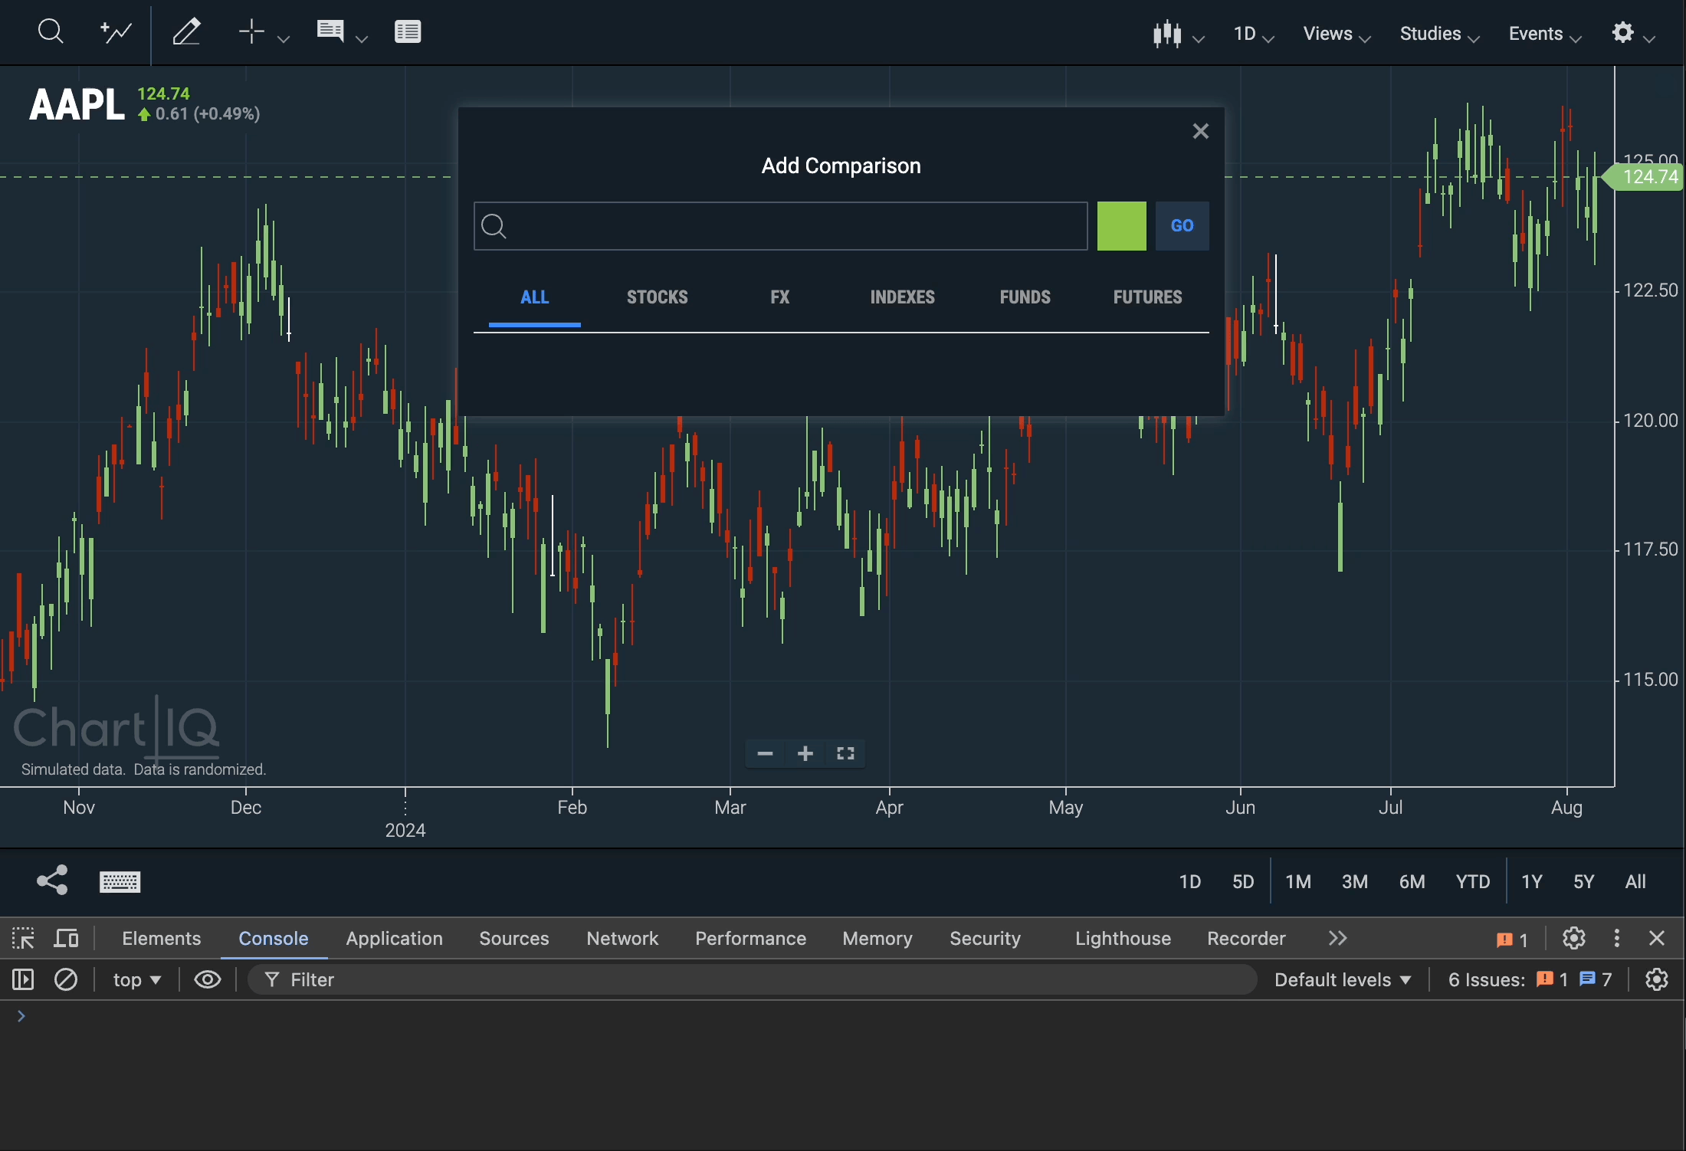Switch to DevTools Security tab
The height and width of the screenshot is (1151, 1686).
point(986,939)
